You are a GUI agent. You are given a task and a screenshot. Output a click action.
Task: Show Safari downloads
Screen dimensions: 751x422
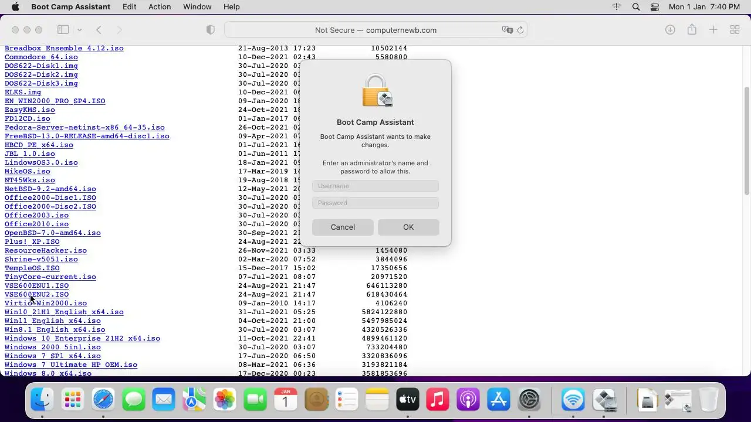670,30
